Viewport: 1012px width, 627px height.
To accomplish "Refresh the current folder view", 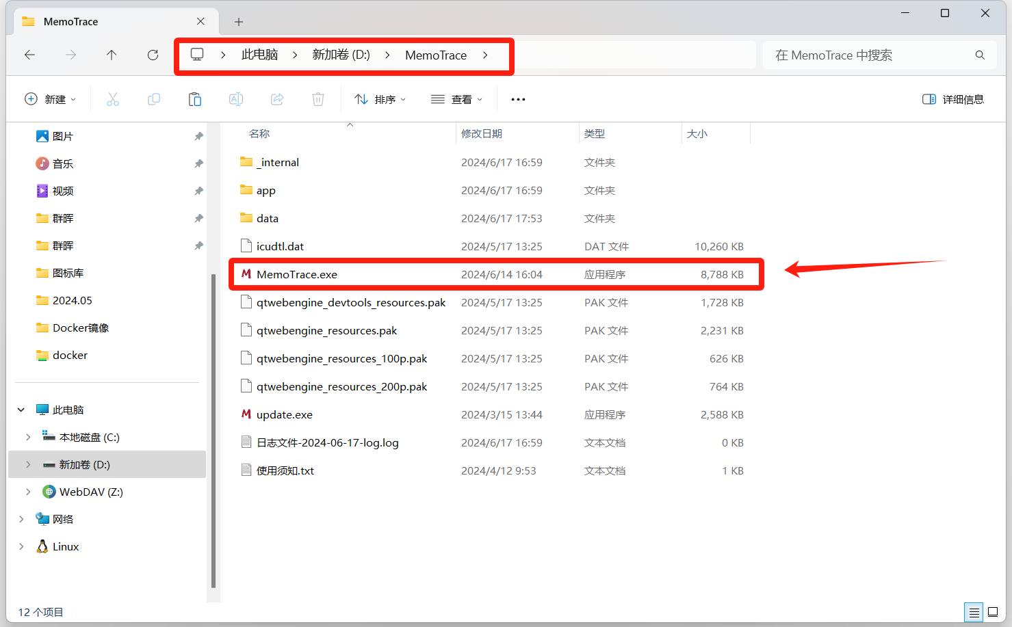I will [x=153, y=55].
